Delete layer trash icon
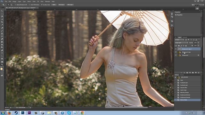 (x=199, y=73)
